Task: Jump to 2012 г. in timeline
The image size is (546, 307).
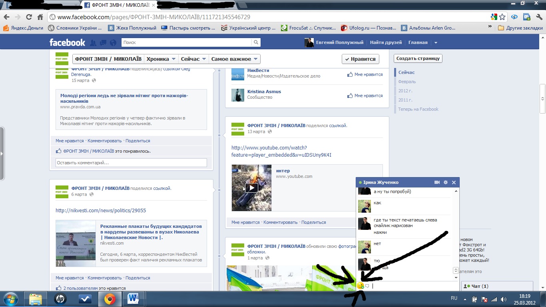Action: click(x=405, y=91)
